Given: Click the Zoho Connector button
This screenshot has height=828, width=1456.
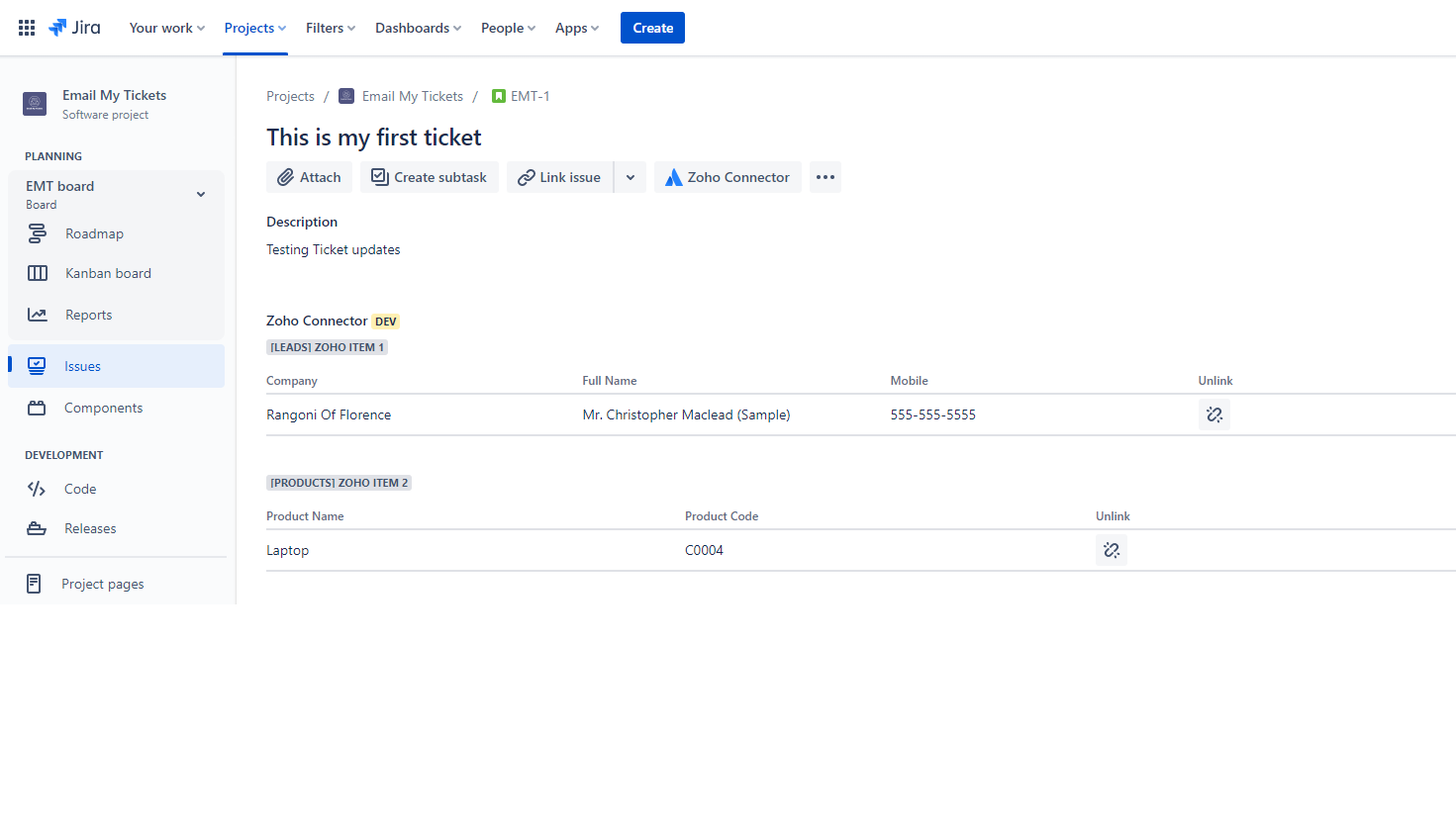Looking at the screenshot, I should (x=728, y=177).
